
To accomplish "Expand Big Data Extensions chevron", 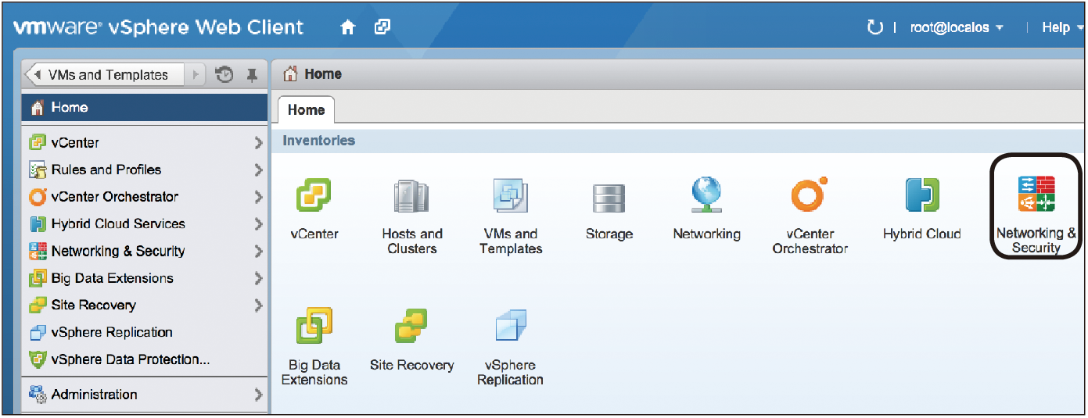I will [x=258, y=278].
